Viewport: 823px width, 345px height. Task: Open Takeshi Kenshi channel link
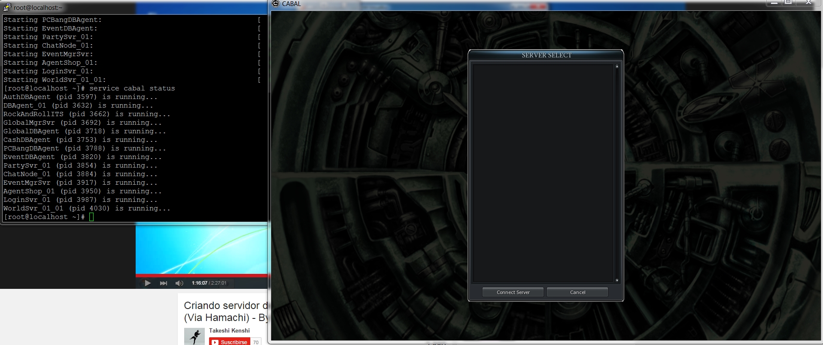point(229,330)
